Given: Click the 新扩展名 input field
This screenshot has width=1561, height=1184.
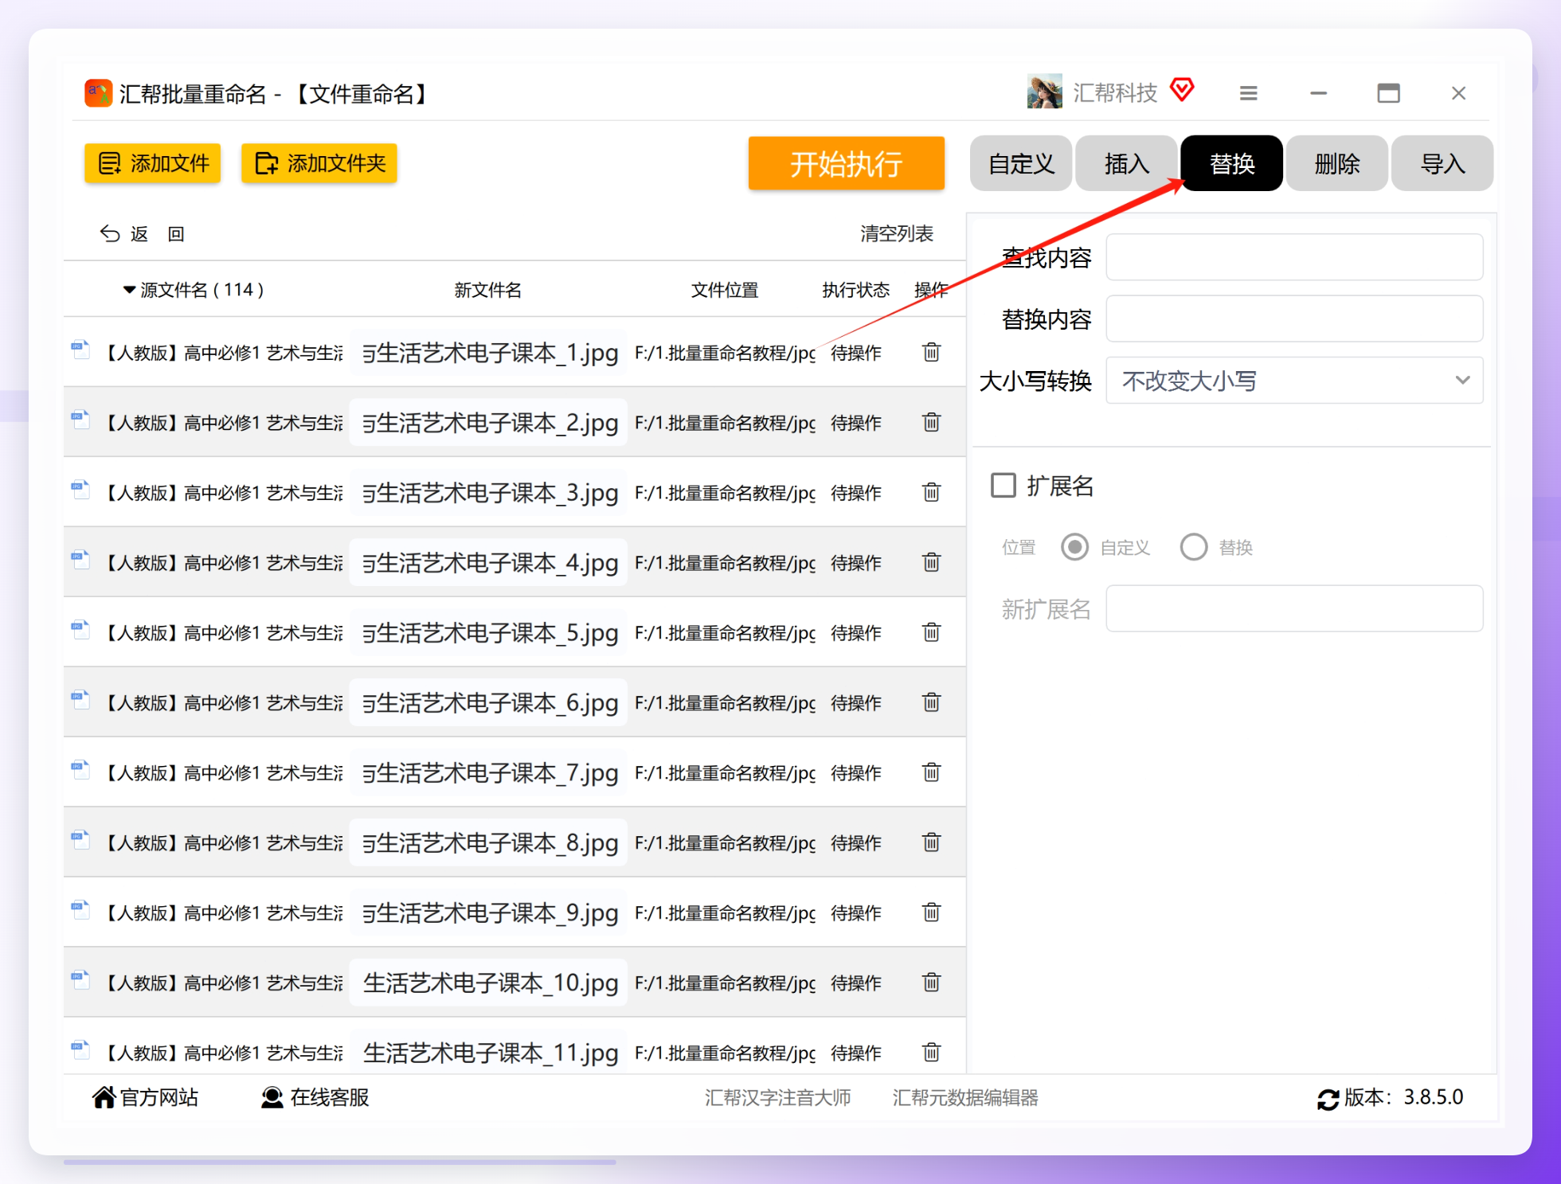Looking at the screenshot, I should 1294,609.
